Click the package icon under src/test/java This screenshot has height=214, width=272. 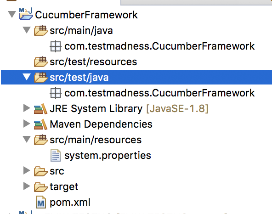pyautogui.click(x=56, y=93)
